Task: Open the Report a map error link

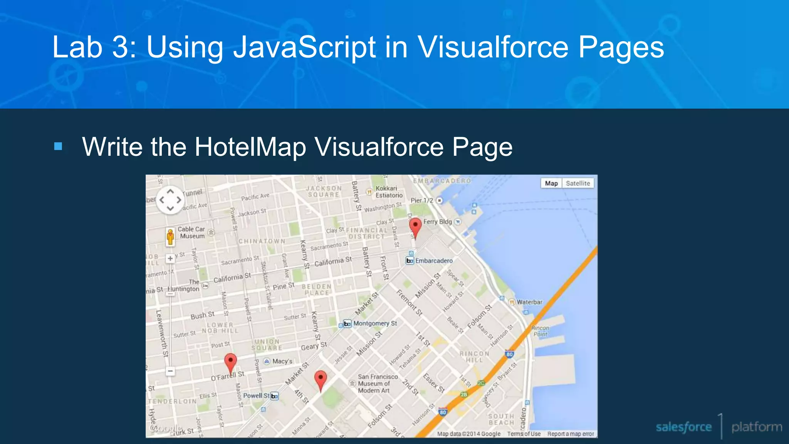Action: 571,434
